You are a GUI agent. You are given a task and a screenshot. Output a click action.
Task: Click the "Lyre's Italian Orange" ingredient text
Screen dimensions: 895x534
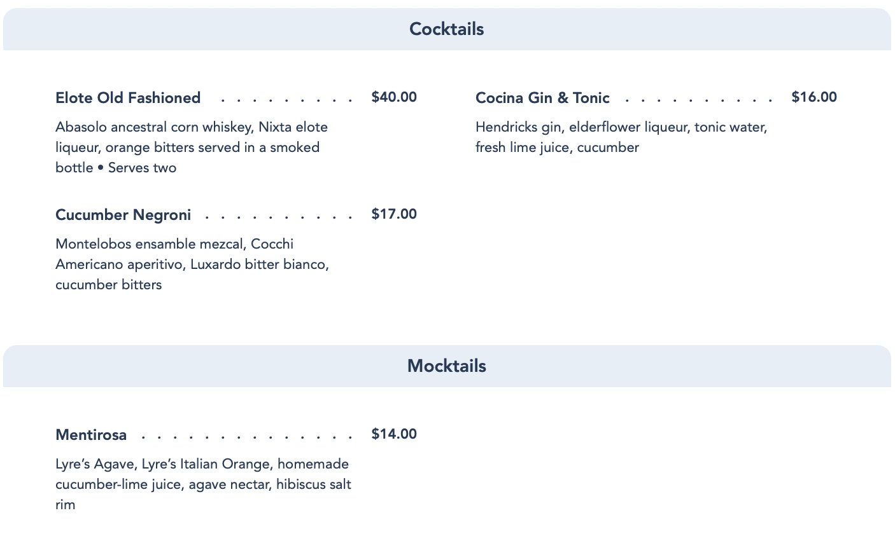(206, 464)
